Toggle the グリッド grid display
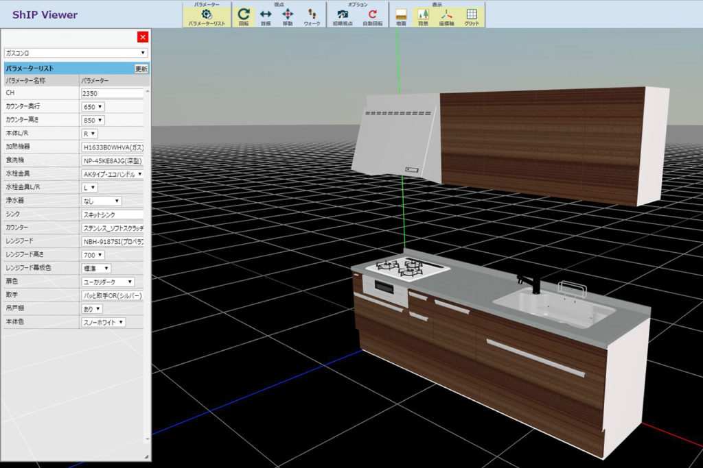The image size is (703, 468). (472, 17)
